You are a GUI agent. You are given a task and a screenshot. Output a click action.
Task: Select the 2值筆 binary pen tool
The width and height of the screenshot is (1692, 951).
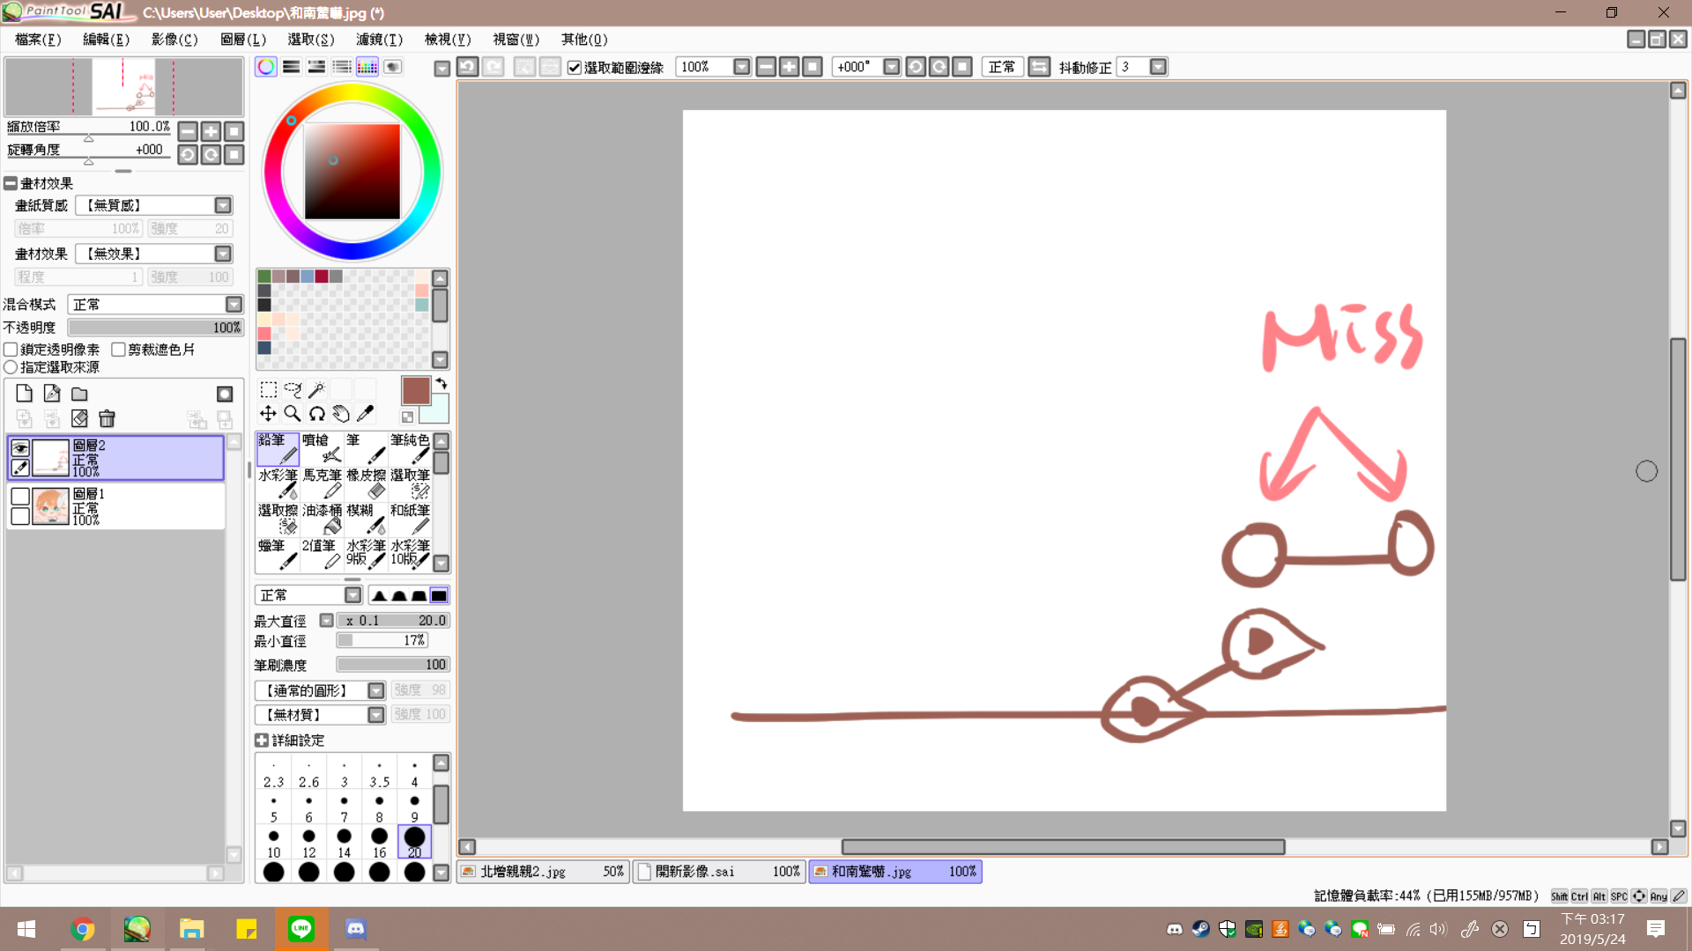[322, 554]
